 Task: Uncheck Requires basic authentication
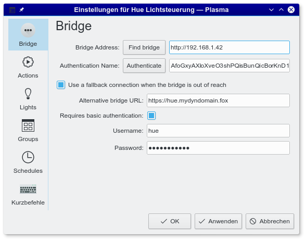coord(151,116)
